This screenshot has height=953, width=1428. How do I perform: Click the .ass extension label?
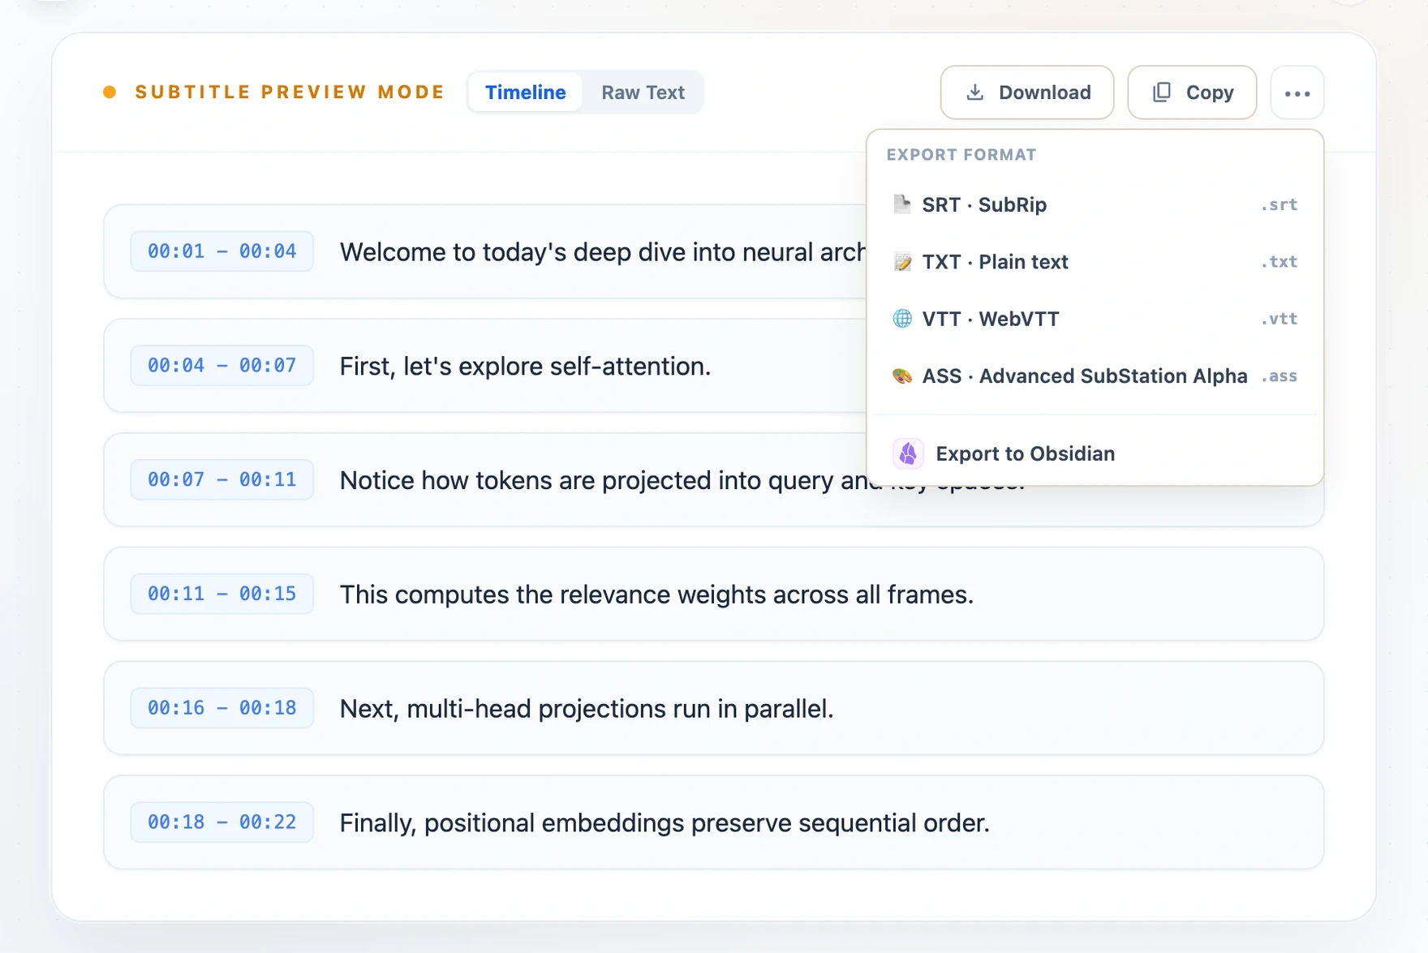1279,376
